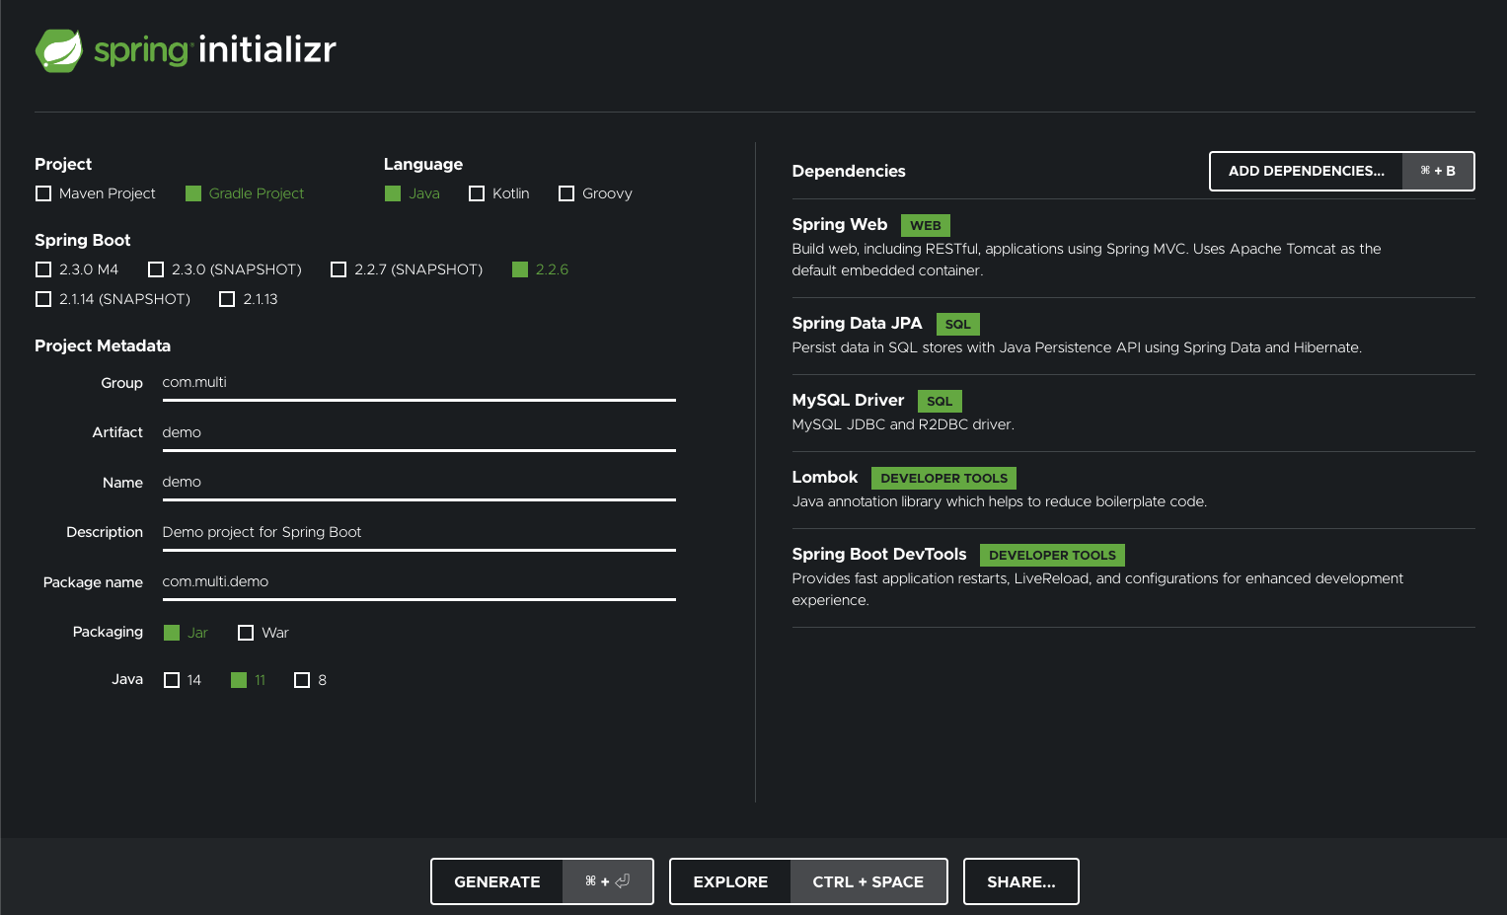Select Spring Boot 2.3.0 (SNAPSHOT)
The image size is (1507, 915).
pyautogui.click(x=225, y=269)
